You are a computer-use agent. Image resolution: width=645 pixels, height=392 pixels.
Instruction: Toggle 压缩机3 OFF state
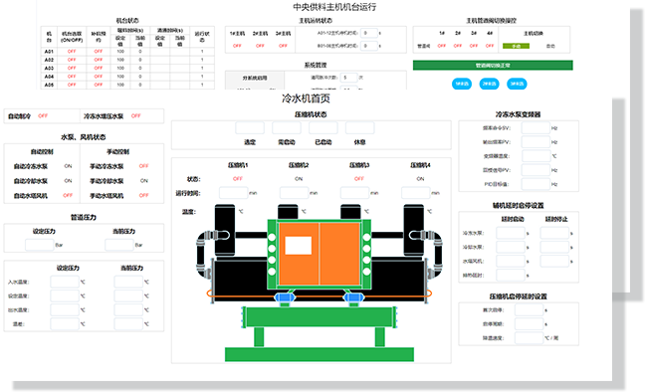(359, 178)
